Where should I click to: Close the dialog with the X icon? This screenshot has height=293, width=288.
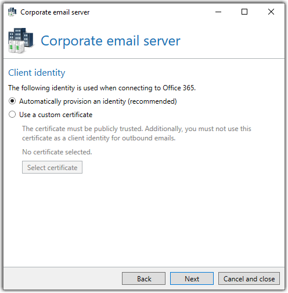[x=271, y=12]
